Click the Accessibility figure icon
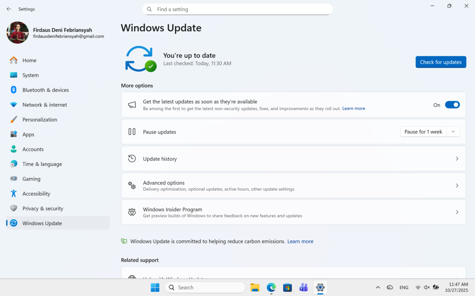Screen dimensions: 475x296 (13, 193)
